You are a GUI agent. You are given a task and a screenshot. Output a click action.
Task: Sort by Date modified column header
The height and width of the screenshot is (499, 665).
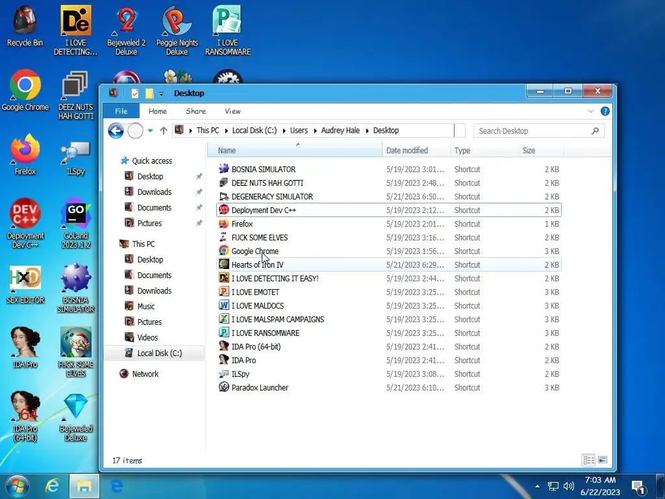(x=416, y=150)
